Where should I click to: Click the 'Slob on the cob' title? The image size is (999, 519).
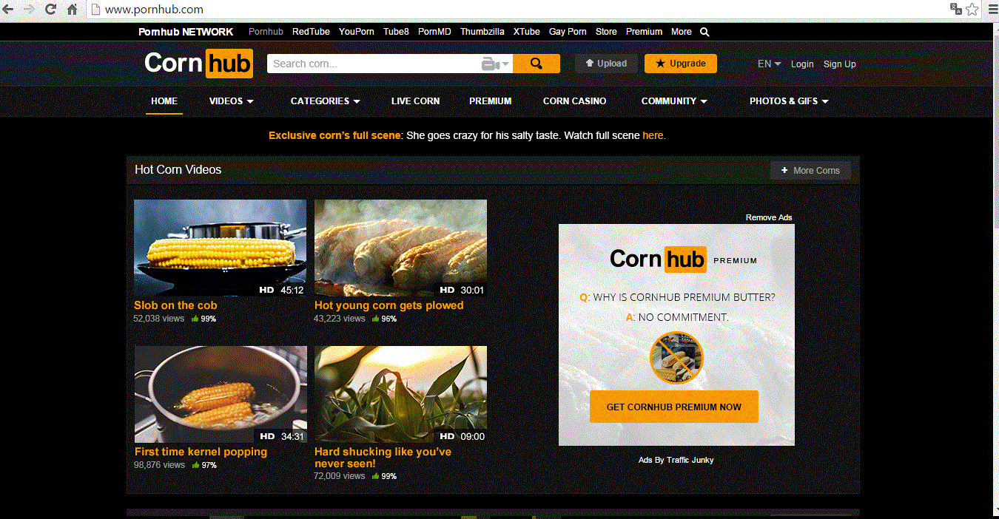175,305
